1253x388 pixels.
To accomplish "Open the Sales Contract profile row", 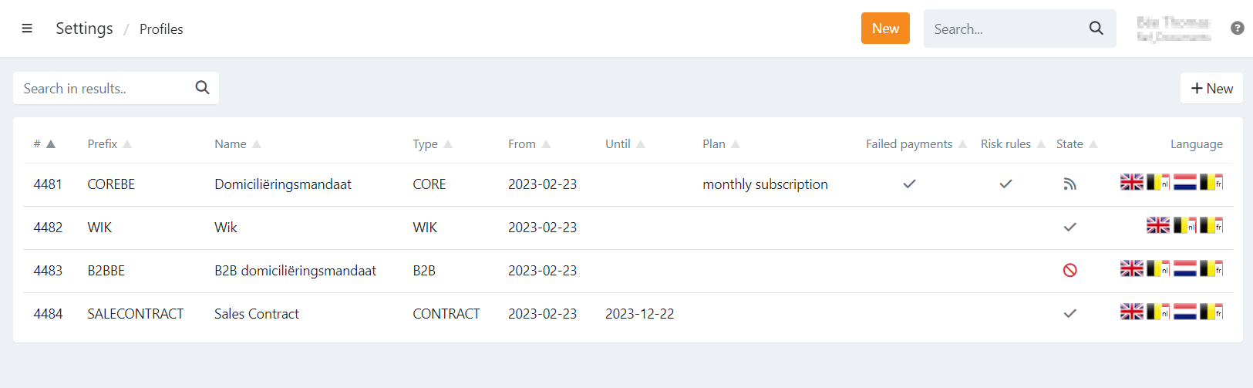I will click(x=257, y=314).
